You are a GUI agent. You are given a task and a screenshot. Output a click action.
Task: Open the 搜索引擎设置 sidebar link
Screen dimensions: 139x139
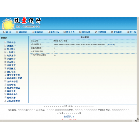[13, 75]
